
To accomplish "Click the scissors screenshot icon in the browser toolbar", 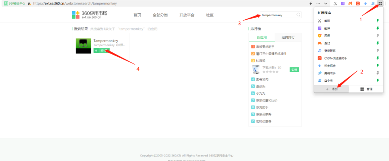I will [335, 4].
